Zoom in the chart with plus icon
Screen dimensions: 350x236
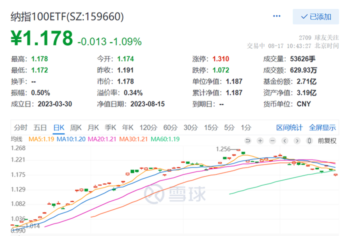click(x=260, y=140)
